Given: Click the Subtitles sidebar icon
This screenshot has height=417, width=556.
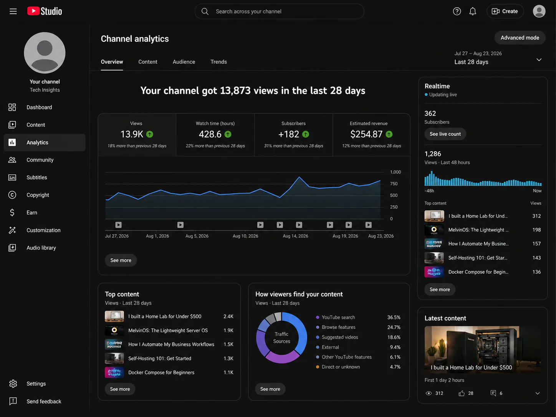Looking at the screenshot, I should (12, 177).
